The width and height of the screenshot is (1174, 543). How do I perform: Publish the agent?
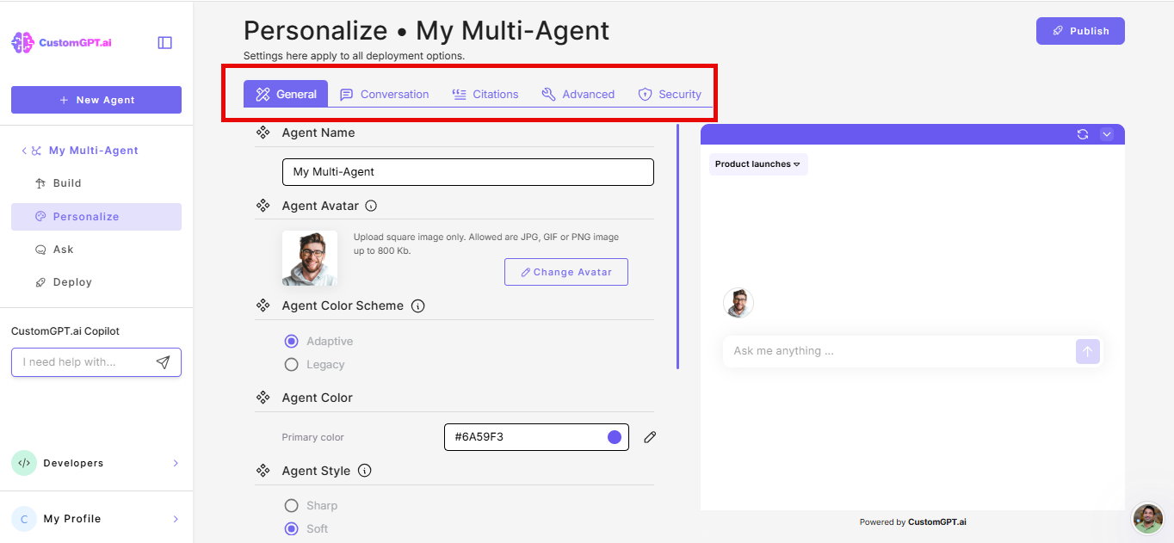[x=1080, y=30]
